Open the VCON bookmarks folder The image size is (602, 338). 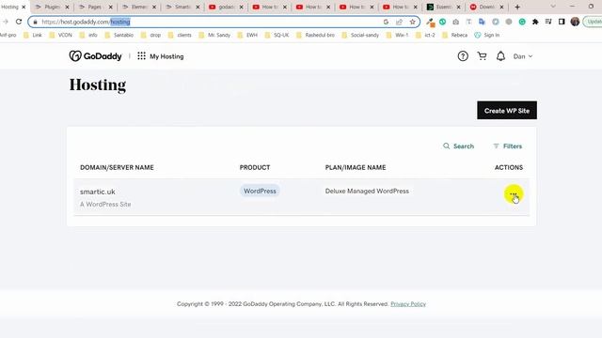(61, 35)
